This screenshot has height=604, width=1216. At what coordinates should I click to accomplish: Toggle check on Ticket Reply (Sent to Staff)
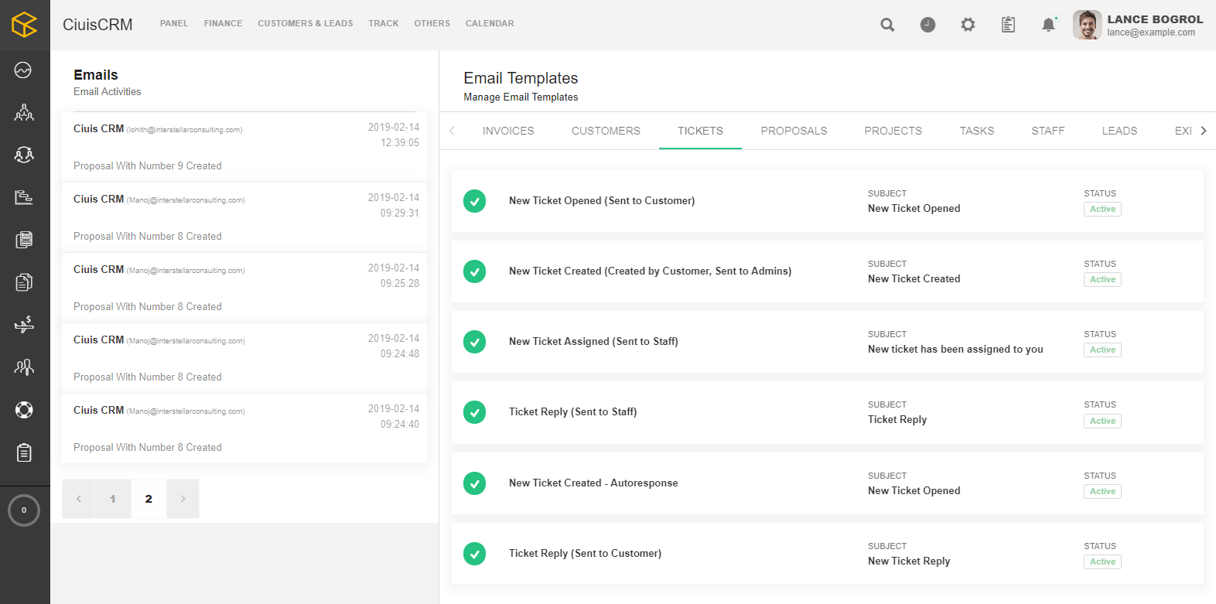pyautogui.click(x=474, y=412)
